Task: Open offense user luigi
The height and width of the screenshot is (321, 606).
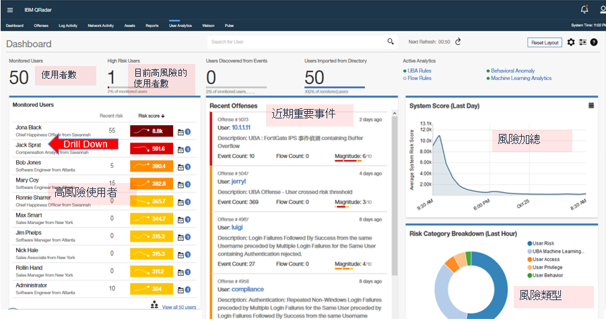Action: click(x=237, y=227)
